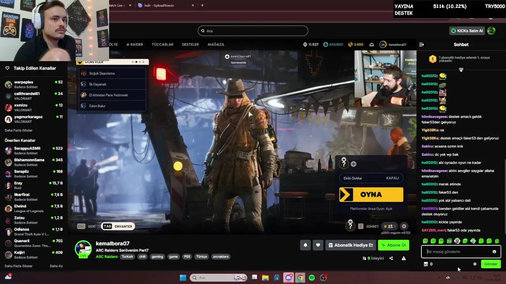The width and height of the screenshot is (506, 284).
Task: Open the Elwind League of Legends channel
Action: tap(34, 208)
